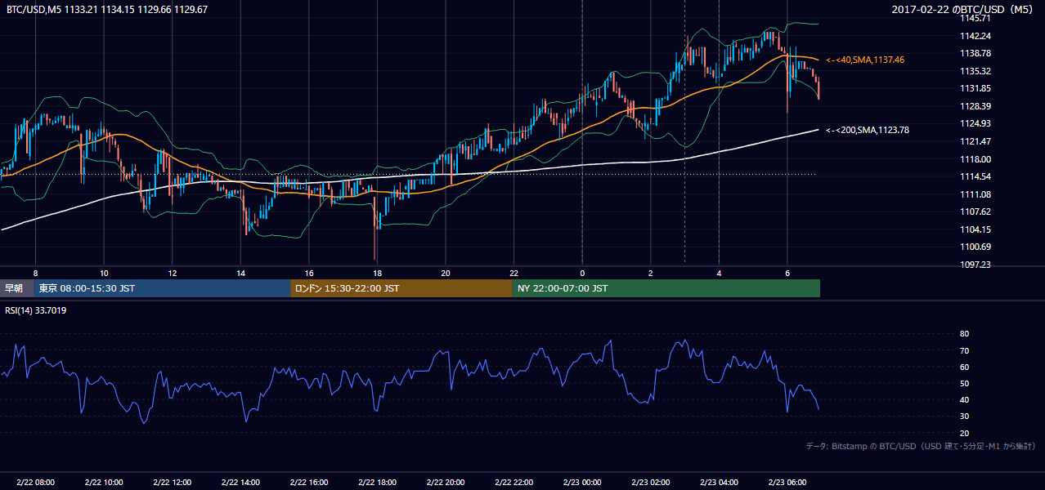This screenshot has height=490, width=1045.
Task: Click the BTC/USD,M5 OHLC header text
Action: pyautogui.click(x=107, y=10)
